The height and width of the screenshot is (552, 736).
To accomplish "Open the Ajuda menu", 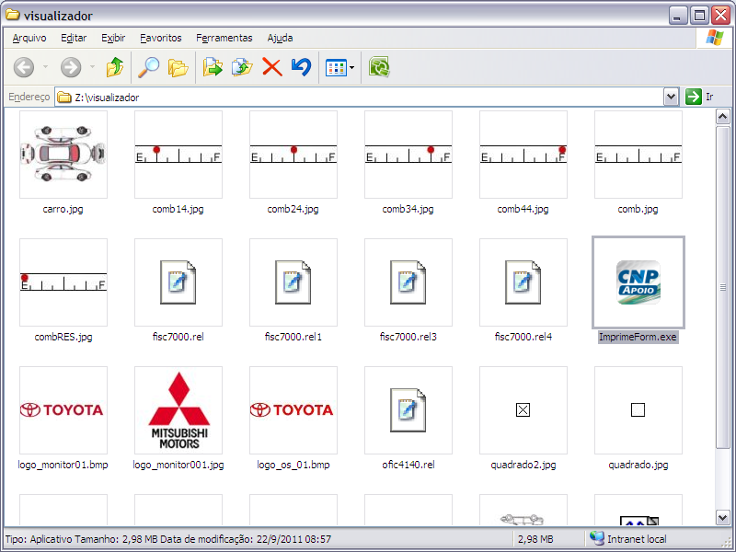I will 281,38.
